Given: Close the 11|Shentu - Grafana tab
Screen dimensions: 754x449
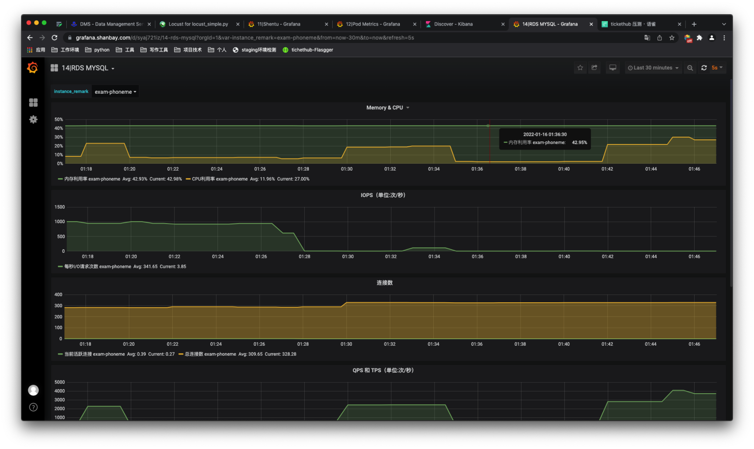Looking at the screenshot, I should click(x=326, y=24).
